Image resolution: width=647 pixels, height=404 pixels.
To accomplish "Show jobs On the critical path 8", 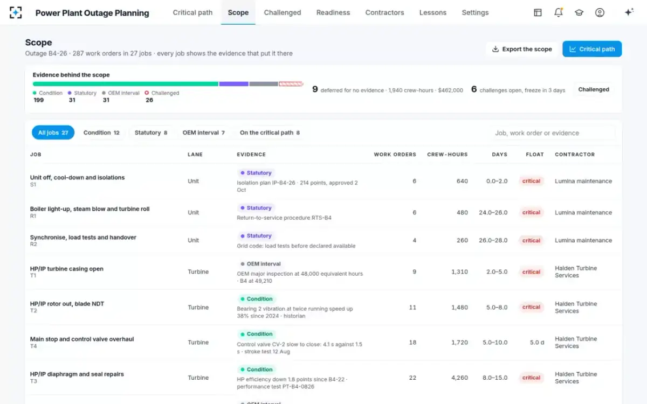I will [x=270, y=133].
